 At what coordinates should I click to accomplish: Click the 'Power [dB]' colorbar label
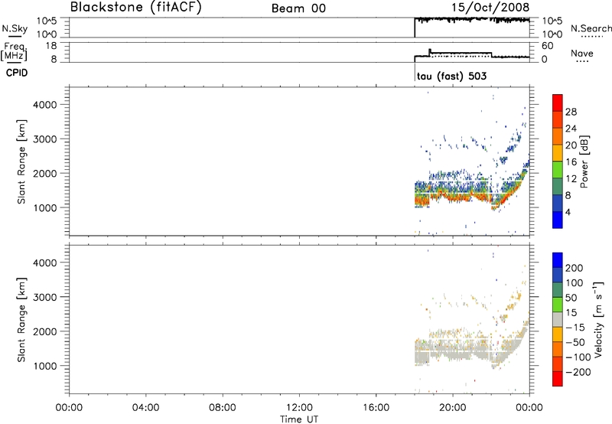click(584, 161)
